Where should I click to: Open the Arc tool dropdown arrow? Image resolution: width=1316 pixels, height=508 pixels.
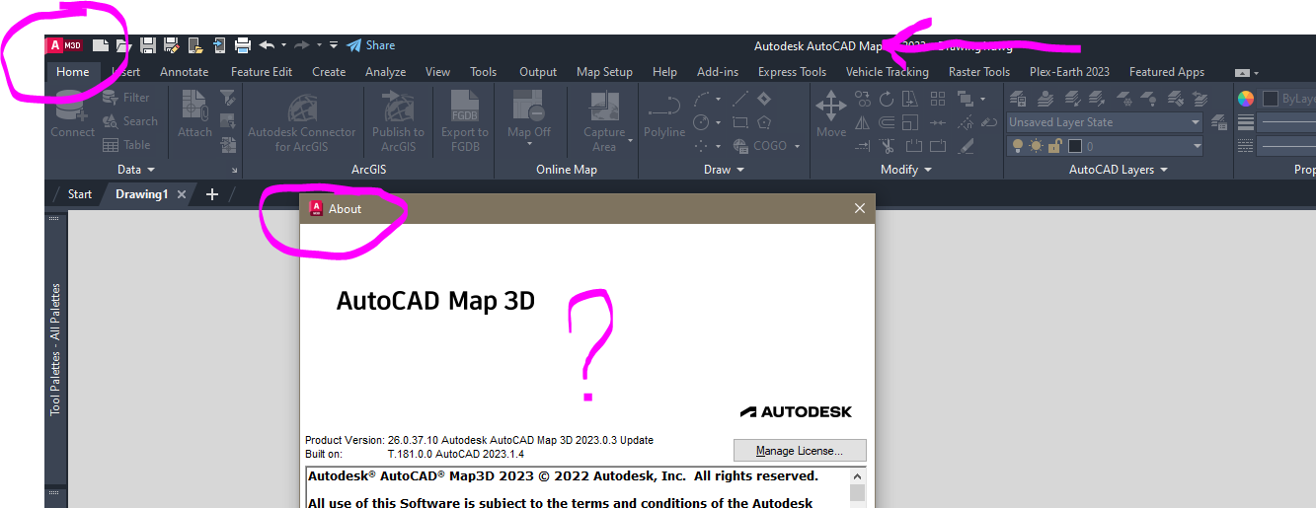[719, 99]
